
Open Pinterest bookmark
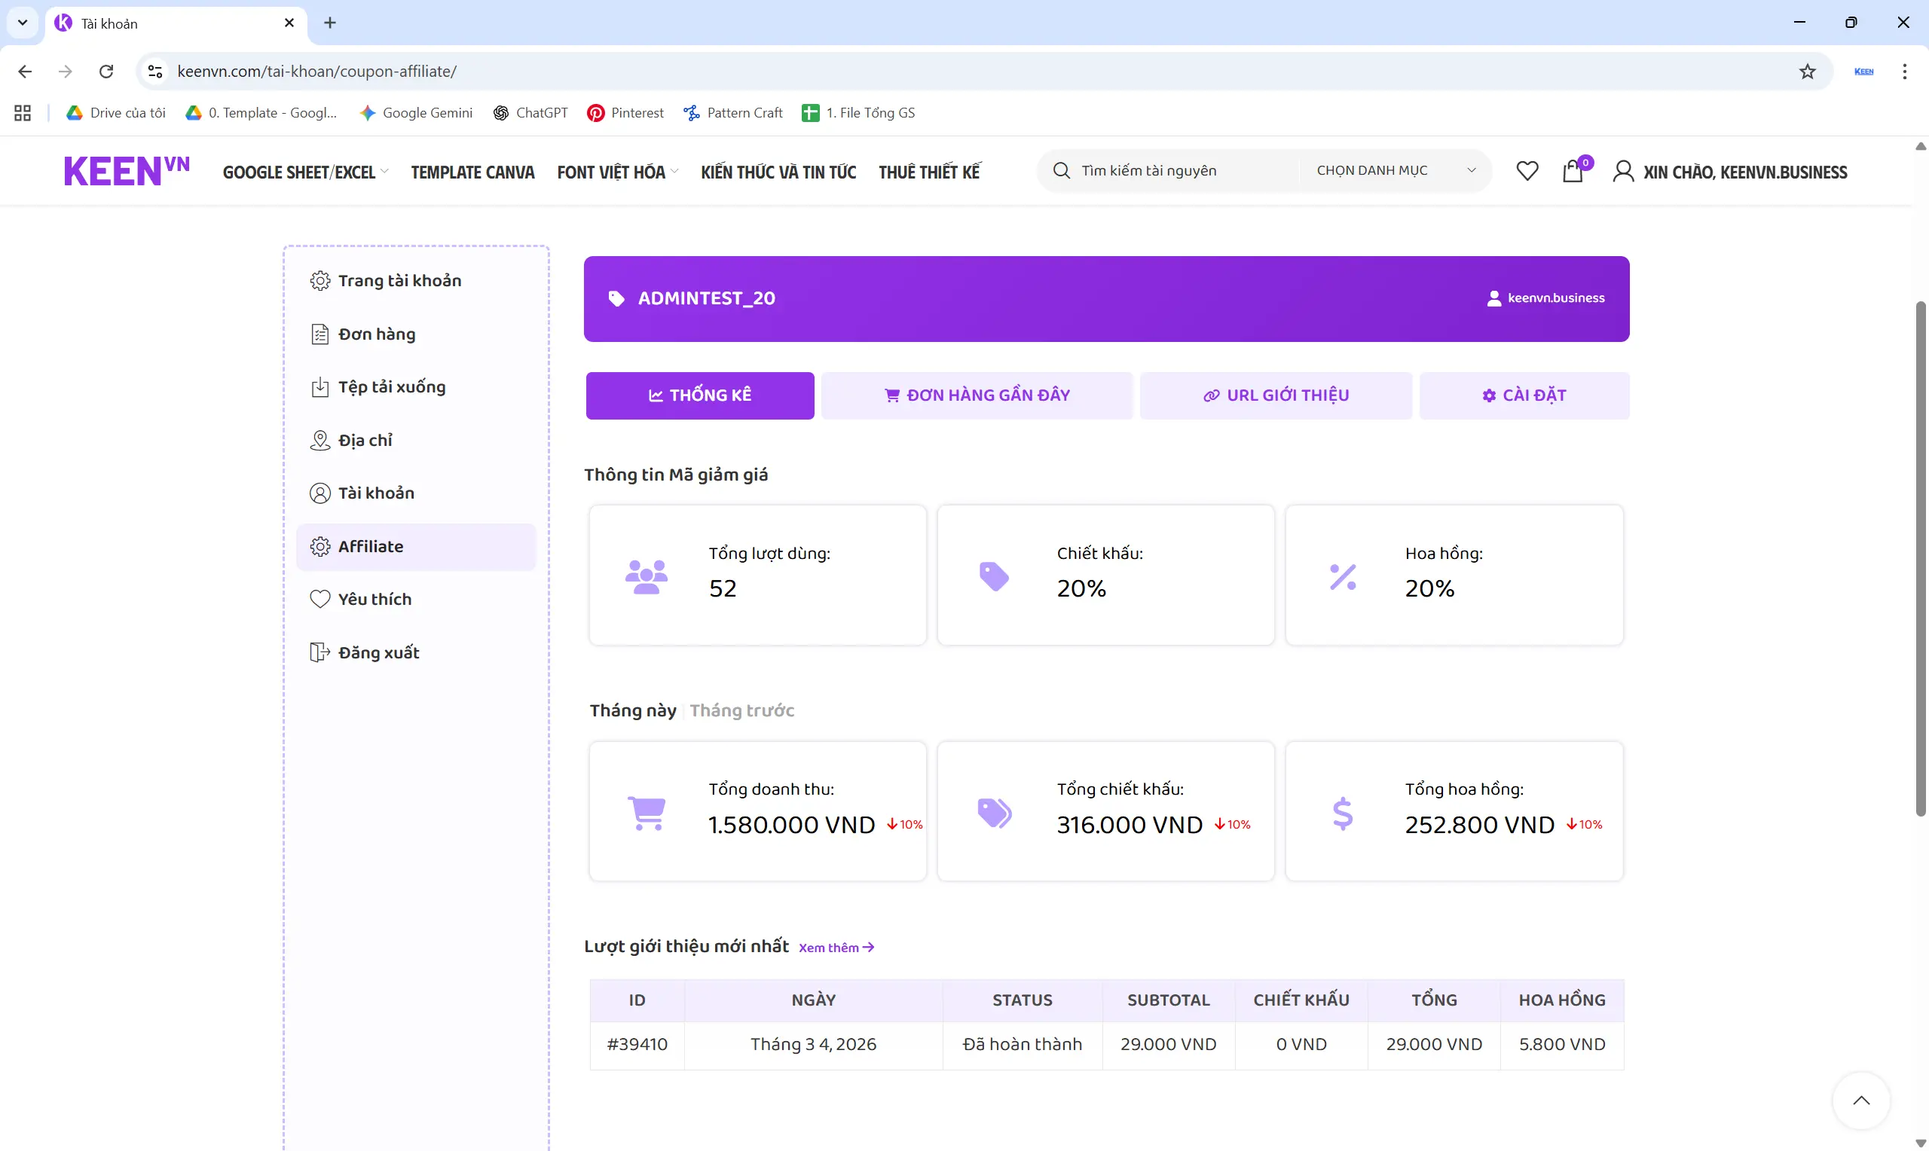(x=625, y=113)
